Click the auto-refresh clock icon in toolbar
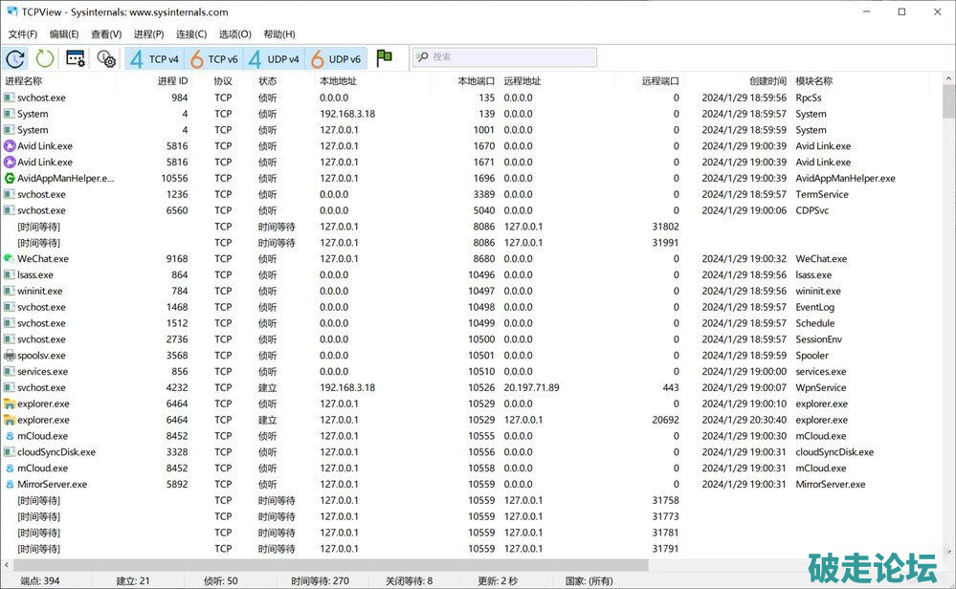The height and width of the screenshot is (589, 956). pyautogui.click(x=16, y=58)
